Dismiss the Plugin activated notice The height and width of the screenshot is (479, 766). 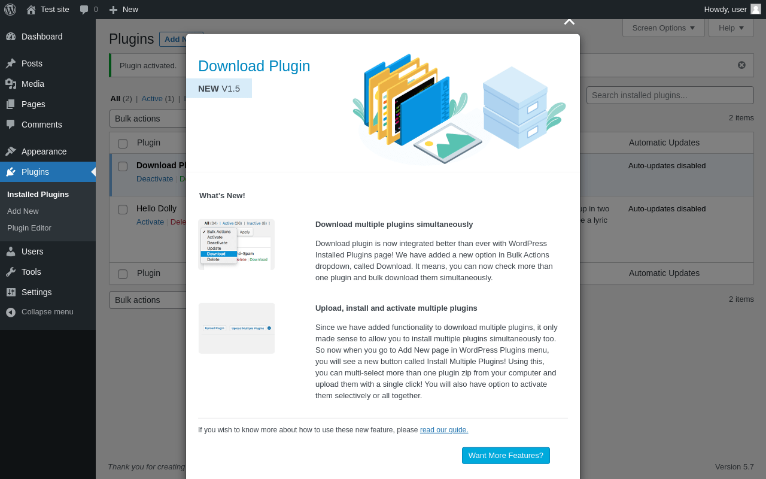(741, 65)
